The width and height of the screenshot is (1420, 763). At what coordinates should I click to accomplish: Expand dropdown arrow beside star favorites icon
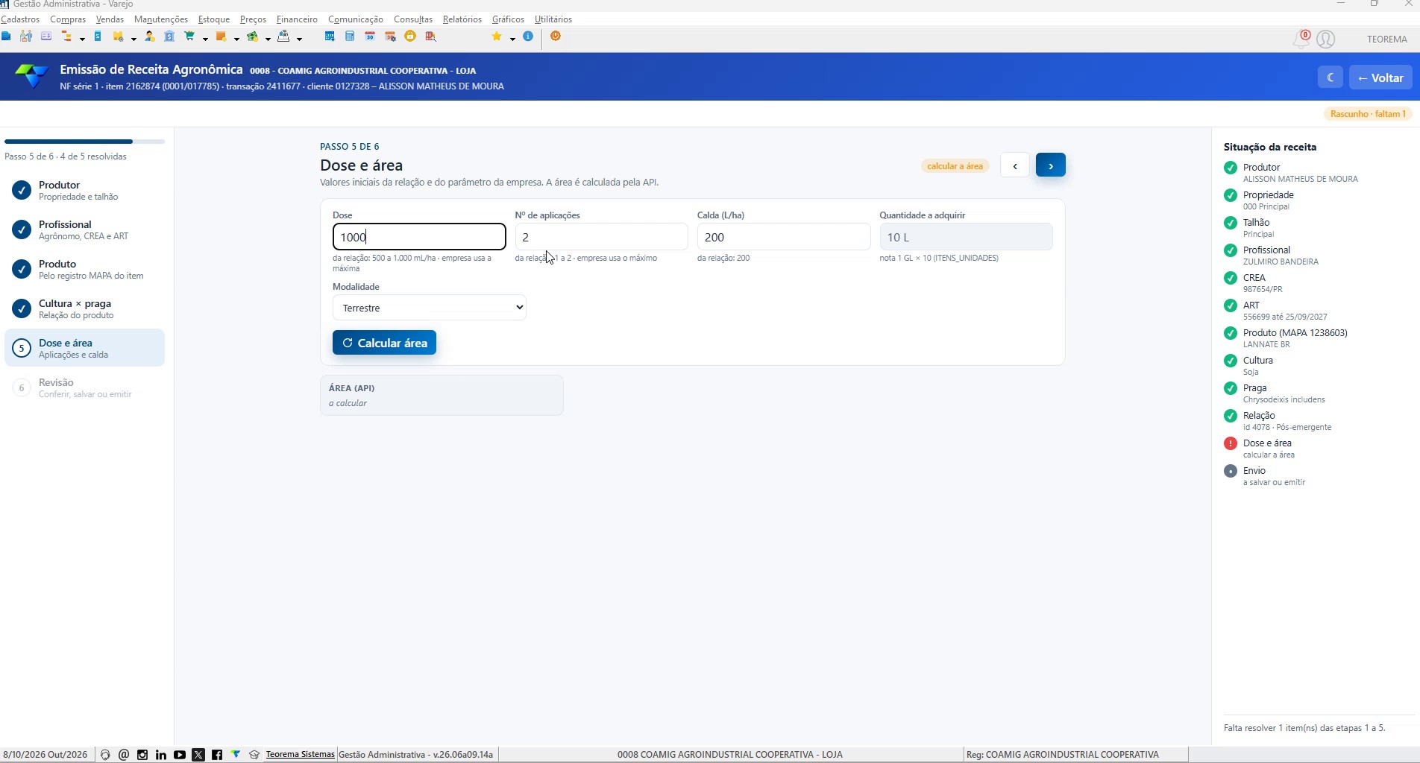tap(512, 39)
